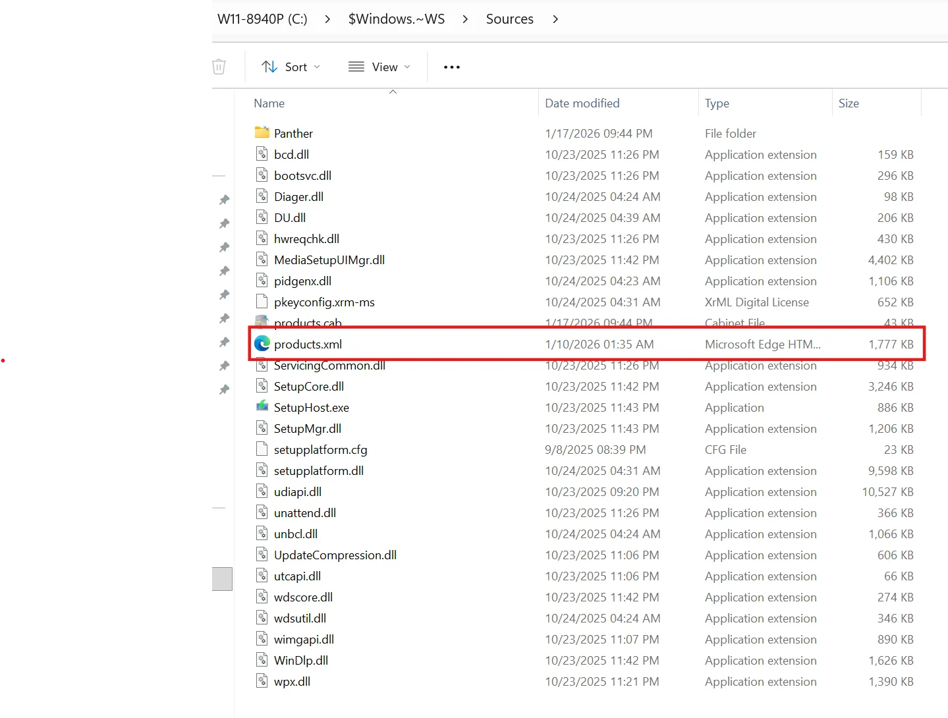Select the utcapi.dll file icon
Screen dimensions: 948x718
[x=262, y=576]
